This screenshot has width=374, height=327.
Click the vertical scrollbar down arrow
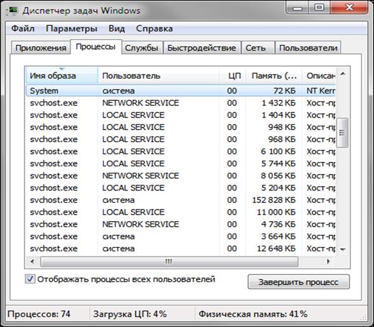pos(343,250)
